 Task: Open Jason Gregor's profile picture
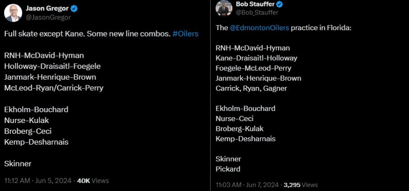coord(13,12)
